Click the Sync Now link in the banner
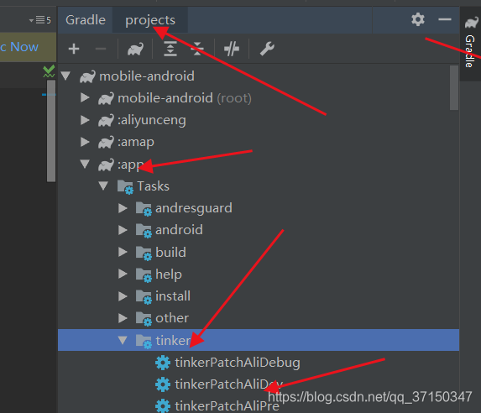 [x=19, y=47]
